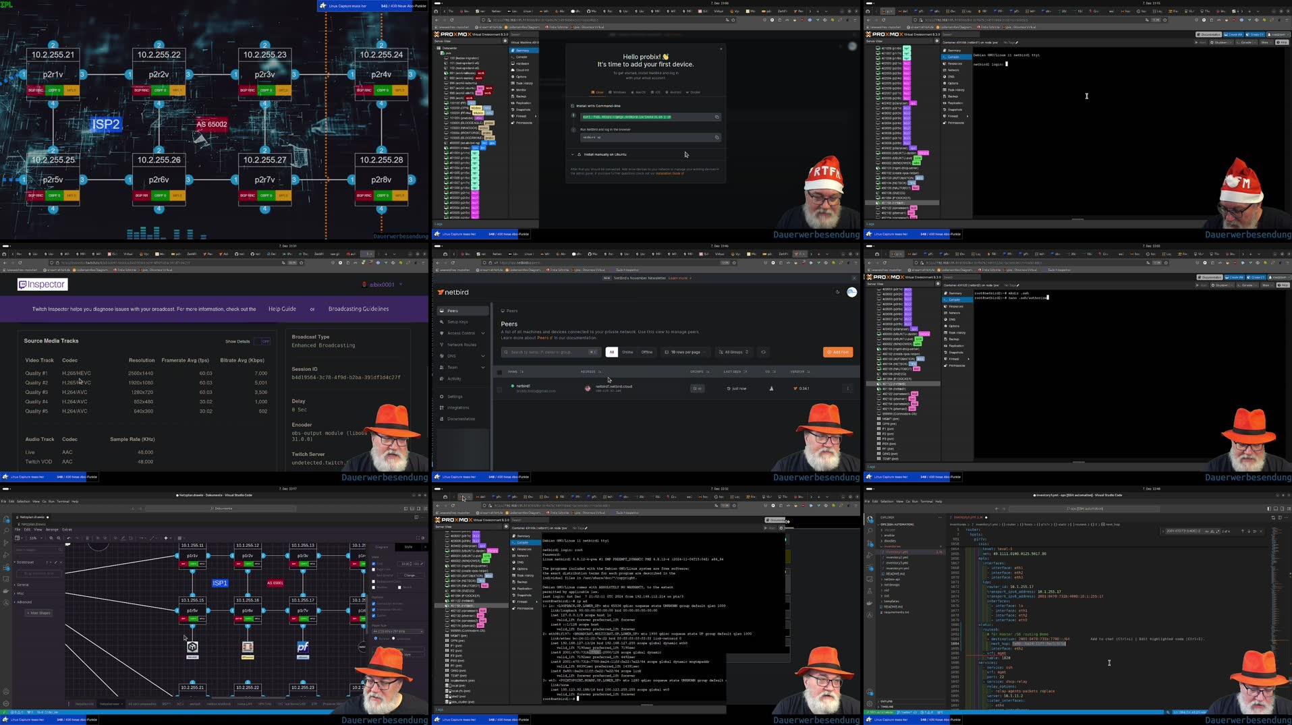This screenshot has width=1292, height=725.
Task: Check the select-all checkbox in NetBird peers table
Action: click(x=499, y=372)
